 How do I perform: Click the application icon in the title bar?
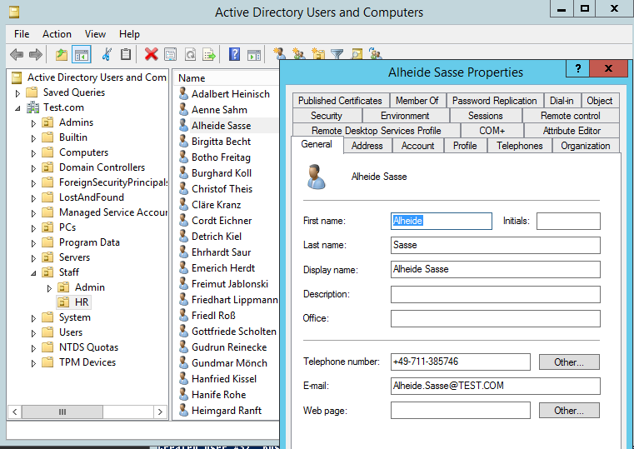pos(14,12)
